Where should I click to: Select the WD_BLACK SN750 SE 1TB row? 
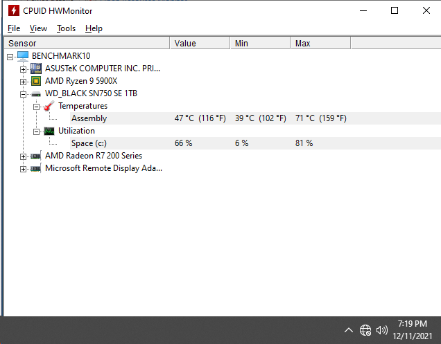pyautogui.click(x=91, y=93)
